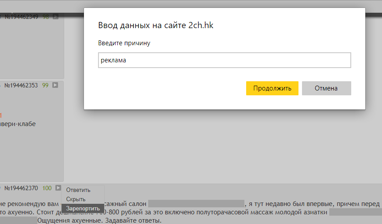382x224 pixels.
Task: Open post number link №194462349
Action: [21, 17]
